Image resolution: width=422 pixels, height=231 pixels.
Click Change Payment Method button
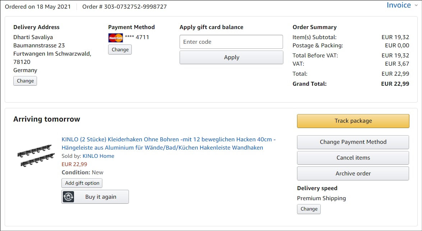tap(353, 142)
